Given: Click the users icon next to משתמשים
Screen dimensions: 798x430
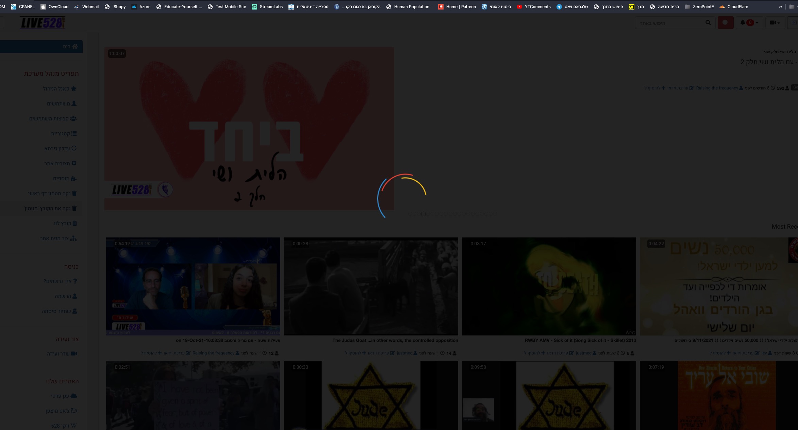Looking at the screenshot, I should [x=74, y=103].
